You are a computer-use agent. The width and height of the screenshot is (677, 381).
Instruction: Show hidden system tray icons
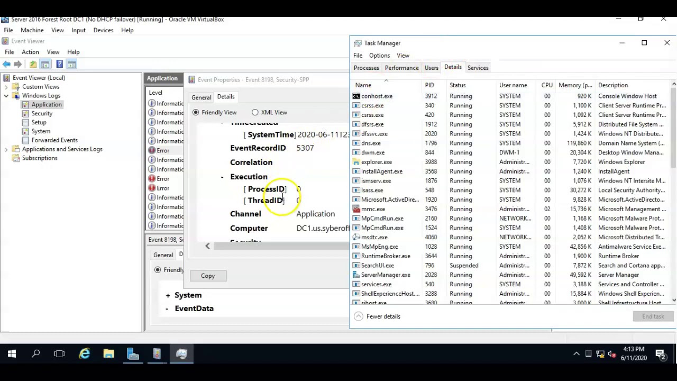click(577, 353)
